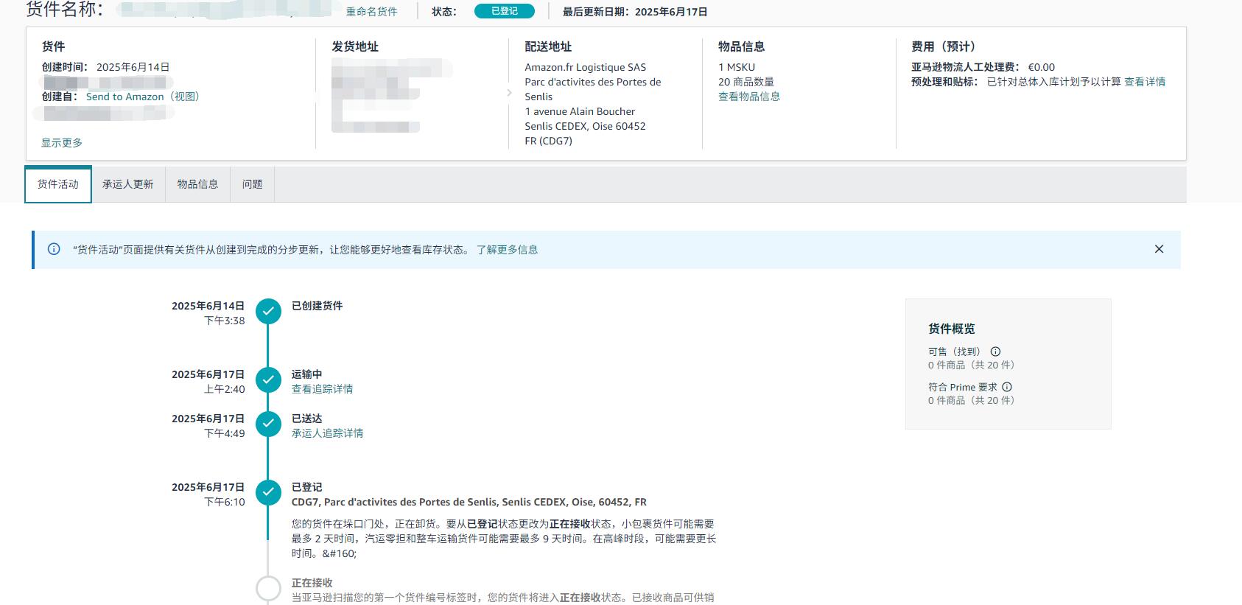This screenshot has width=1242, height=605.
Task: Click the checkmark icon for 已登记 step
Action: click(268, 492)
